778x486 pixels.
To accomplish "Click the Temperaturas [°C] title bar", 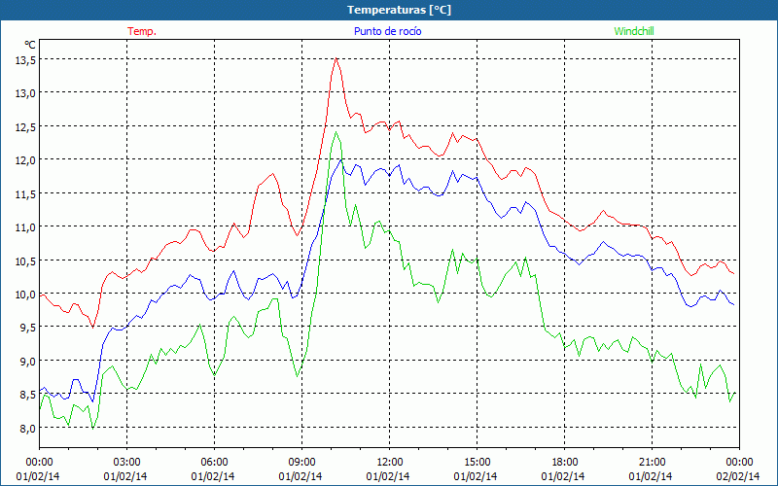I will click(x=389, y=10).
